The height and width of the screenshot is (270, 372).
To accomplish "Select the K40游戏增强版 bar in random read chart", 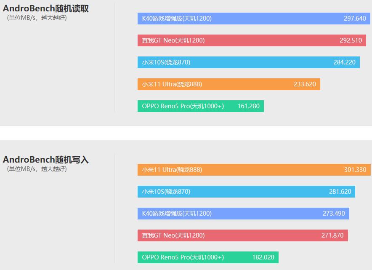I will click(x=254, y=19).
